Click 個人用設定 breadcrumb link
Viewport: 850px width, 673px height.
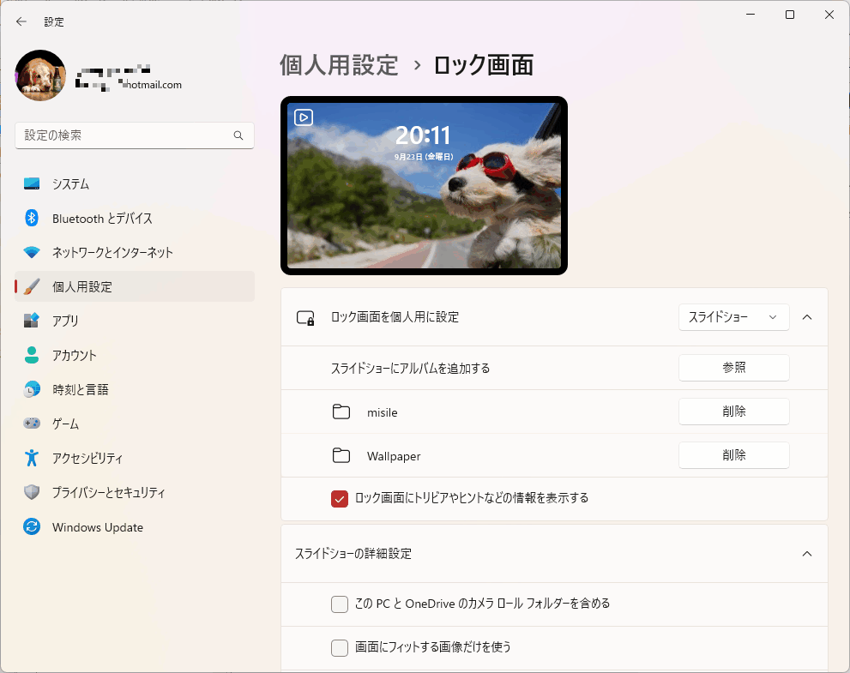[340, 65]
